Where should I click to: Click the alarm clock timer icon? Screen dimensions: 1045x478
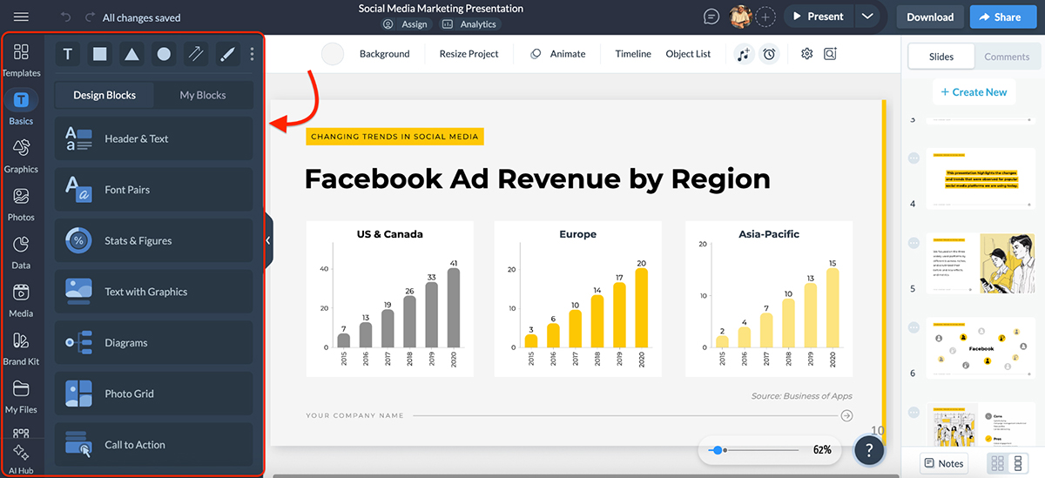point(769,54)
